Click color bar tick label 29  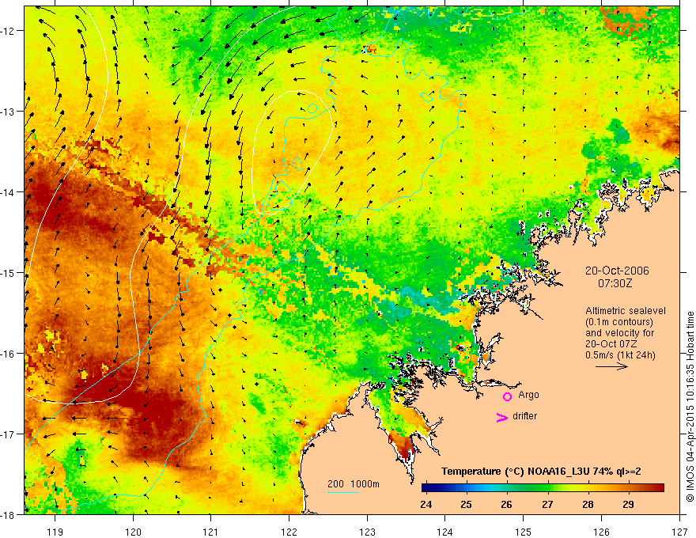point(628,505)
